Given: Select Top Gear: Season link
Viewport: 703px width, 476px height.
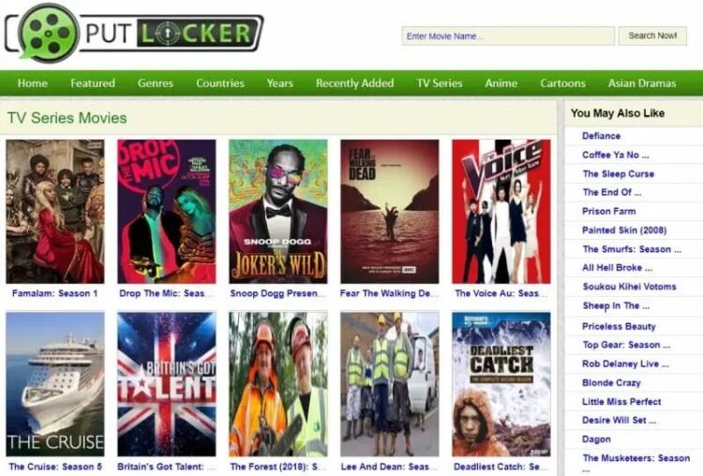Looking at the screenshot, I should [x=626, y=345].
